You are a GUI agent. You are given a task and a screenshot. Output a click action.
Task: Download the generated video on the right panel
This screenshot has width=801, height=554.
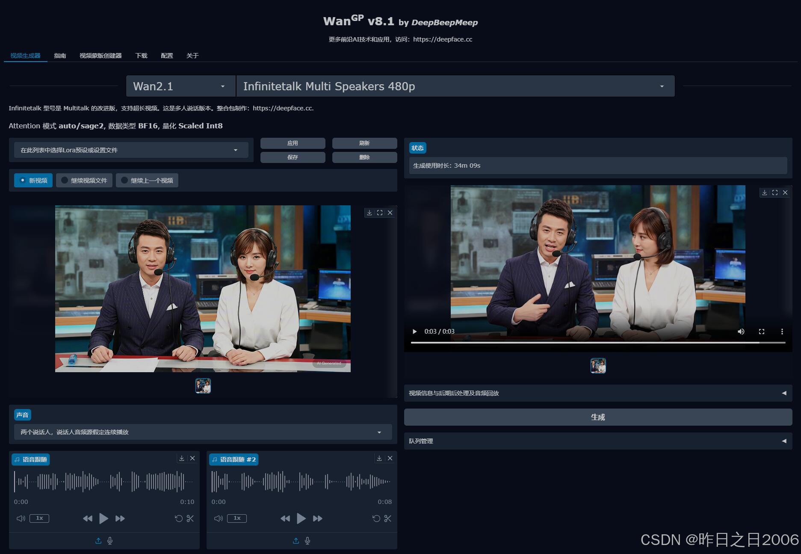[765, 193]
